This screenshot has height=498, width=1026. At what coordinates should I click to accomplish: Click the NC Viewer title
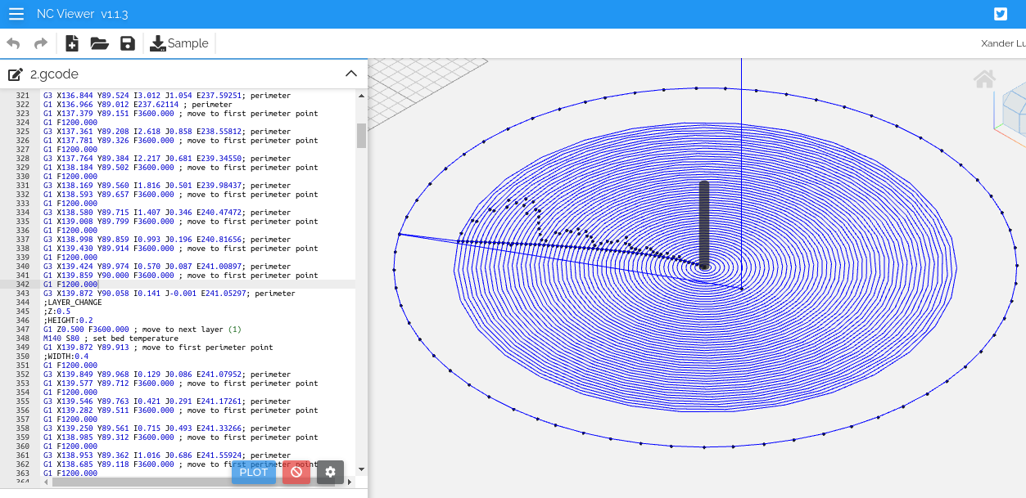tap(82, 14)
